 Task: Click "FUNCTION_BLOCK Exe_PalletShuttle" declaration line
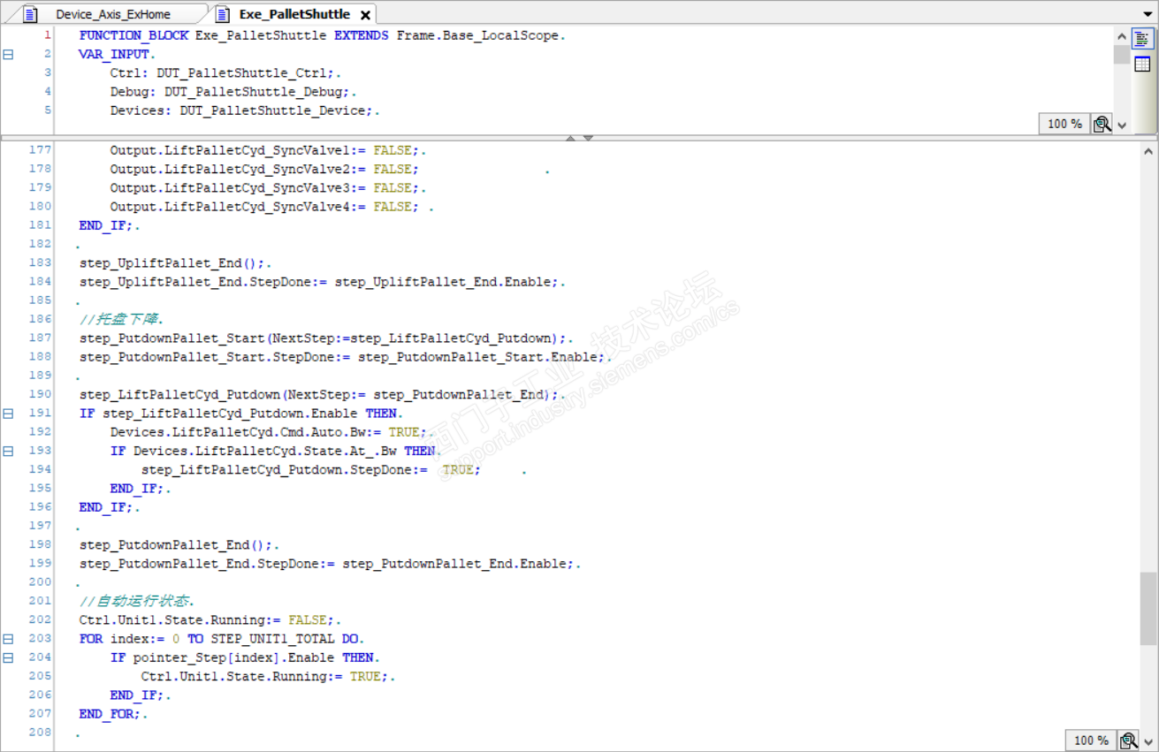320,35
